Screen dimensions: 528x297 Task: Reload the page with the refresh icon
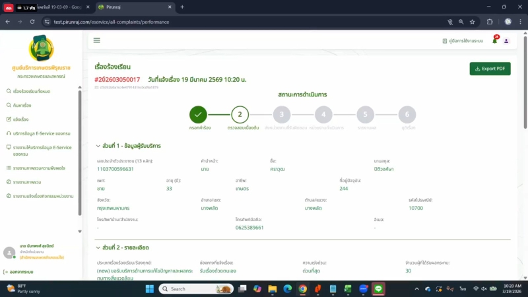point(31,21)
